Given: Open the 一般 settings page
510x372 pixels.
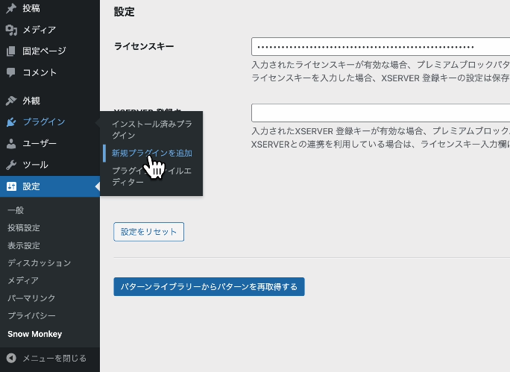Looking at the screenshot, I should click(16, 210).
